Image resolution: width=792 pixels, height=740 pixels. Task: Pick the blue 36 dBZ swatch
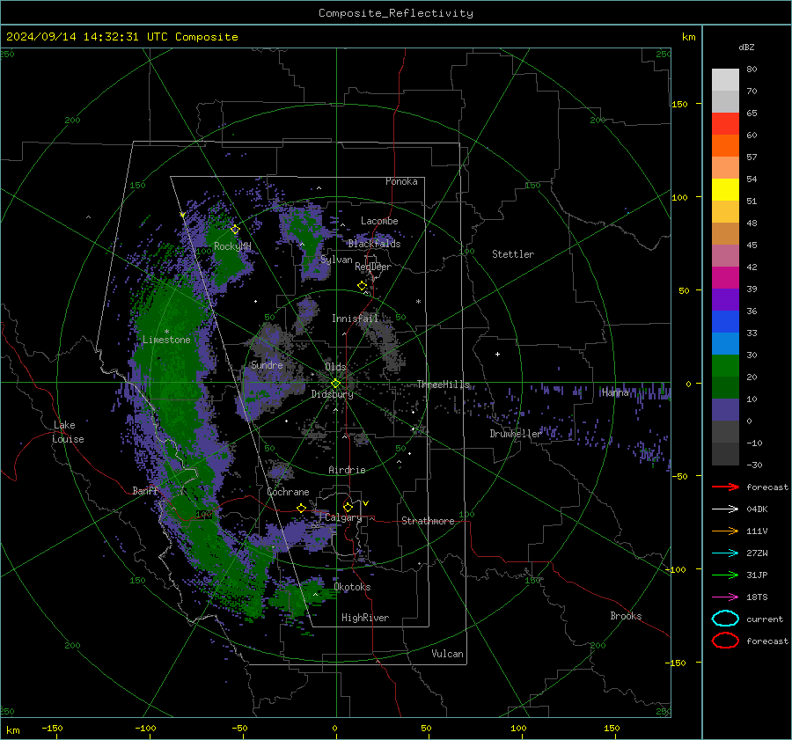tap(725, 321)
